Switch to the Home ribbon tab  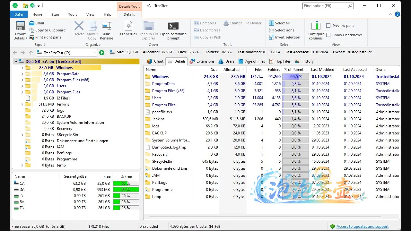tap(37, 14)
